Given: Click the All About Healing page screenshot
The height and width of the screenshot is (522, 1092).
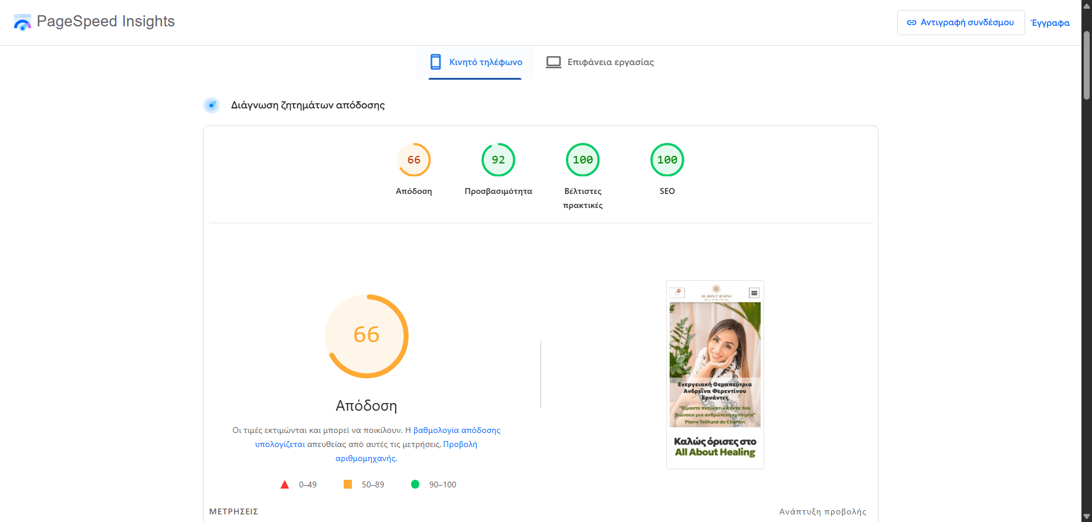Looking at the screenshot, I should click(715, 374).
